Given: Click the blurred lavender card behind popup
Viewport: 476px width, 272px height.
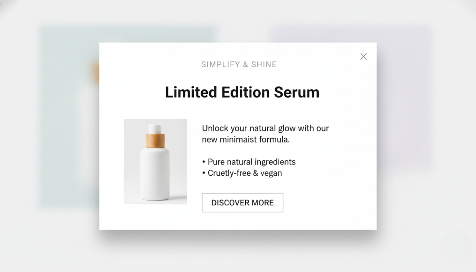Looking at the screenshot, I should point(405,97).
